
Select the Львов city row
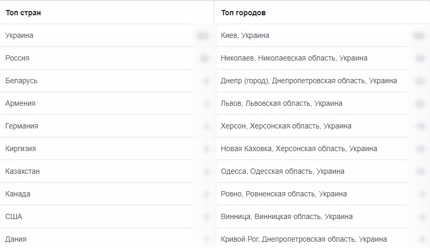pyautogui.click(x=282, y=103)
